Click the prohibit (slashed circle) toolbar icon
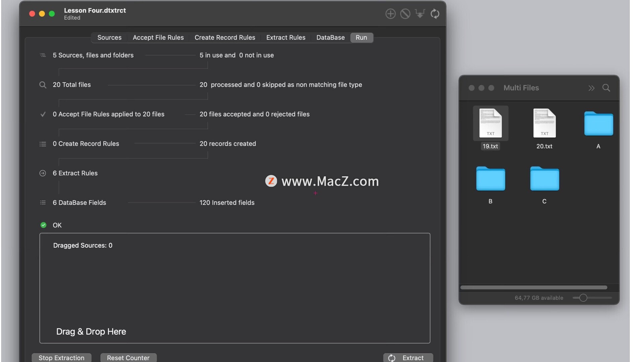 point(405,14)
